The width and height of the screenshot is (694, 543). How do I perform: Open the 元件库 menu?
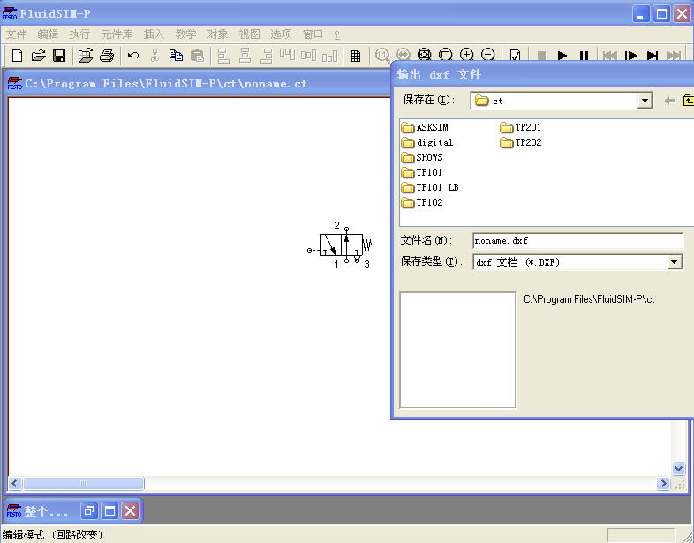click(117, 34)
